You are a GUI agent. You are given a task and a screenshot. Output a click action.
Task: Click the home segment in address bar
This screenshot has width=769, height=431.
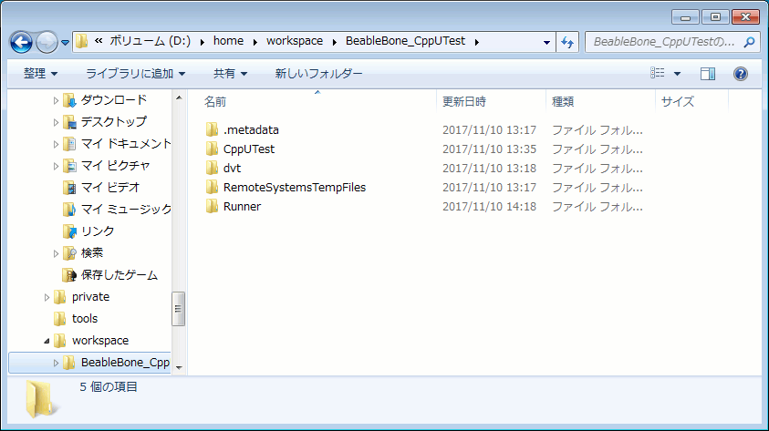coord(229,41)
